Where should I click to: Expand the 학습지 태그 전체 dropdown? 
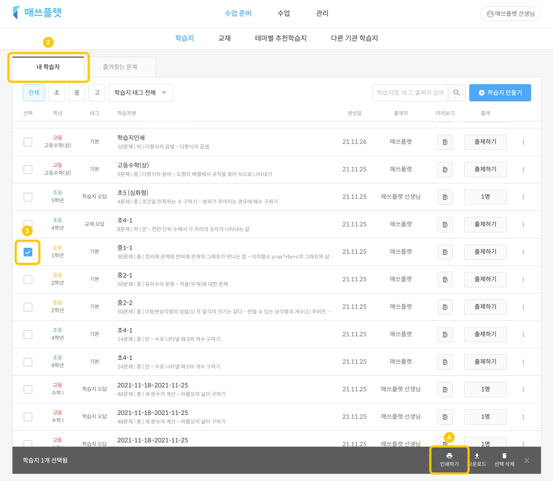tap(141, 93)
